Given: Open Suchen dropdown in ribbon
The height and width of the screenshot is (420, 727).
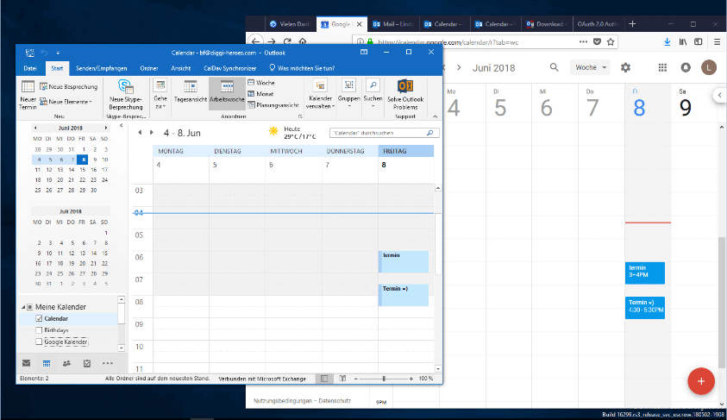Looking at the screenshot, I should (x=373, y=95).
